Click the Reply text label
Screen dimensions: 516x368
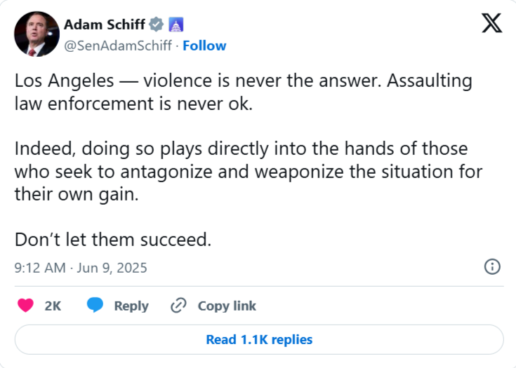tap(131, 306)
